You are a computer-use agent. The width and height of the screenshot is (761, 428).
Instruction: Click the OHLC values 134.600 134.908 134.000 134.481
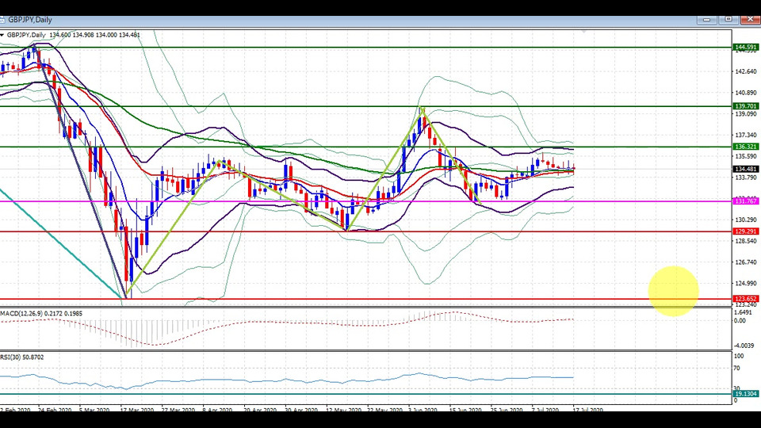tap(94, 35)
